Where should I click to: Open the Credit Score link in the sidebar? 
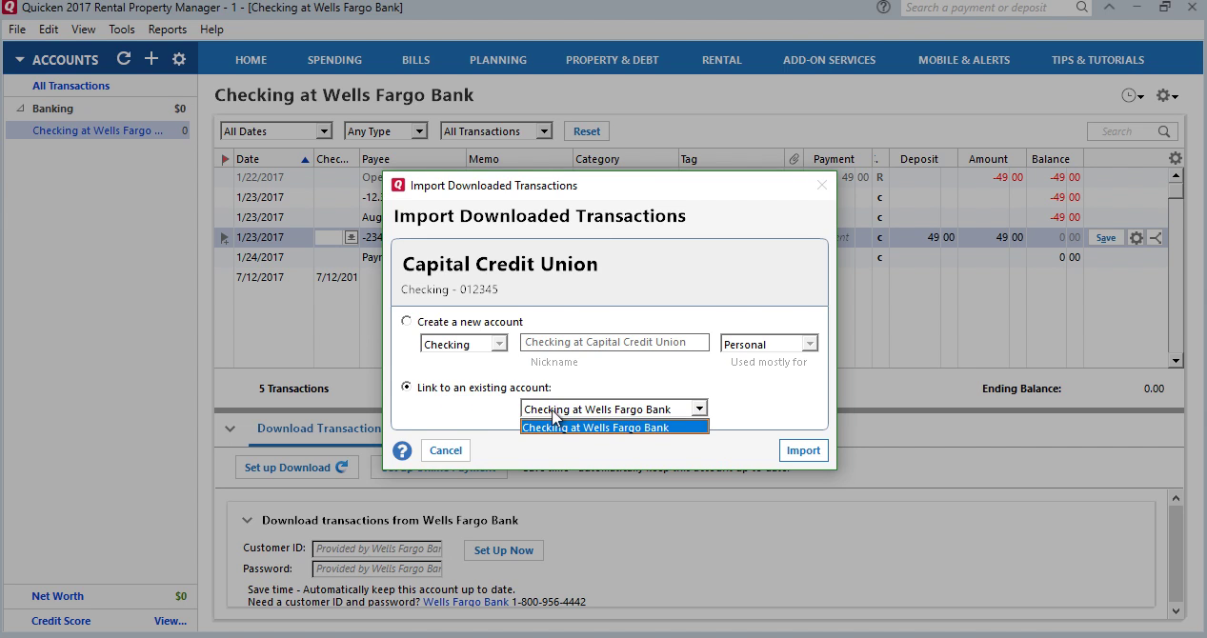pos(61,621)
